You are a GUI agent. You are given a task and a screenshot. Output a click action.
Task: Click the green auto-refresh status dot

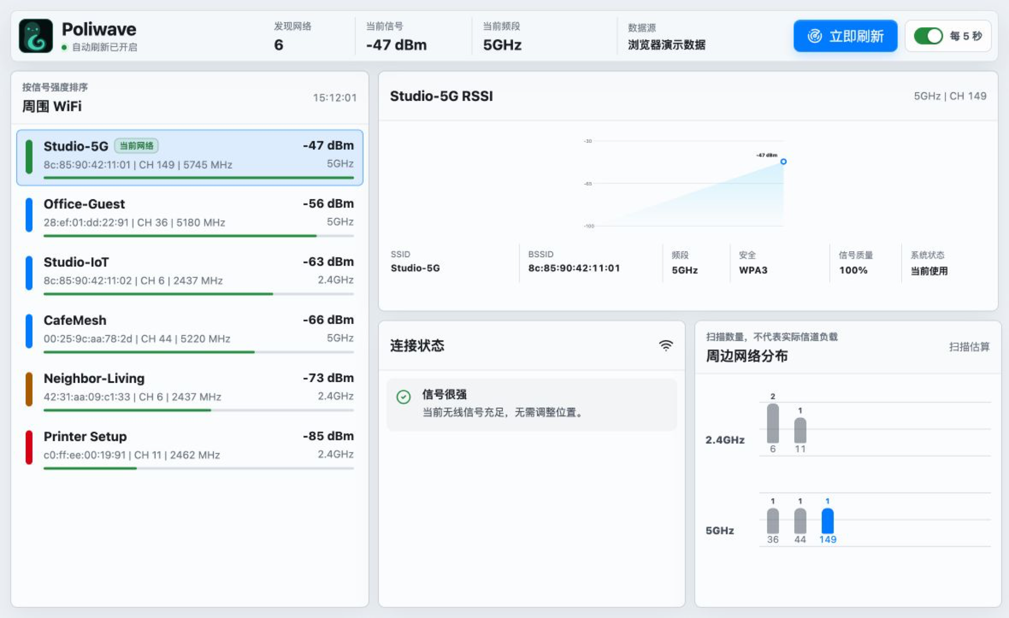(x=64, y=47)
